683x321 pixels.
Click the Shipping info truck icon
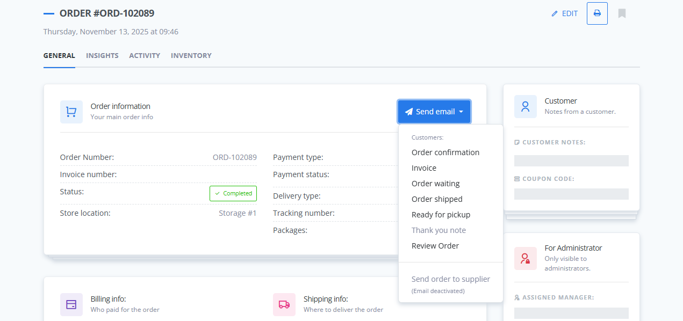(284, 304)
